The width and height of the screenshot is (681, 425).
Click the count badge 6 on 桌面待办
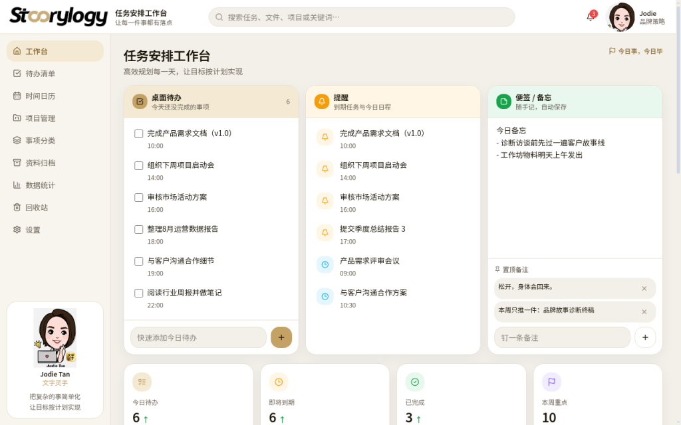(288, 102)
